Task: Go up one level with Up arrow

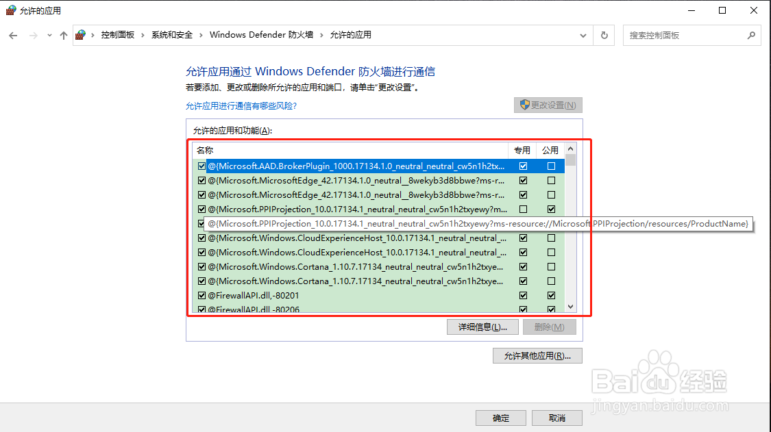Action: pyautogui.click(x=64, y=36)
